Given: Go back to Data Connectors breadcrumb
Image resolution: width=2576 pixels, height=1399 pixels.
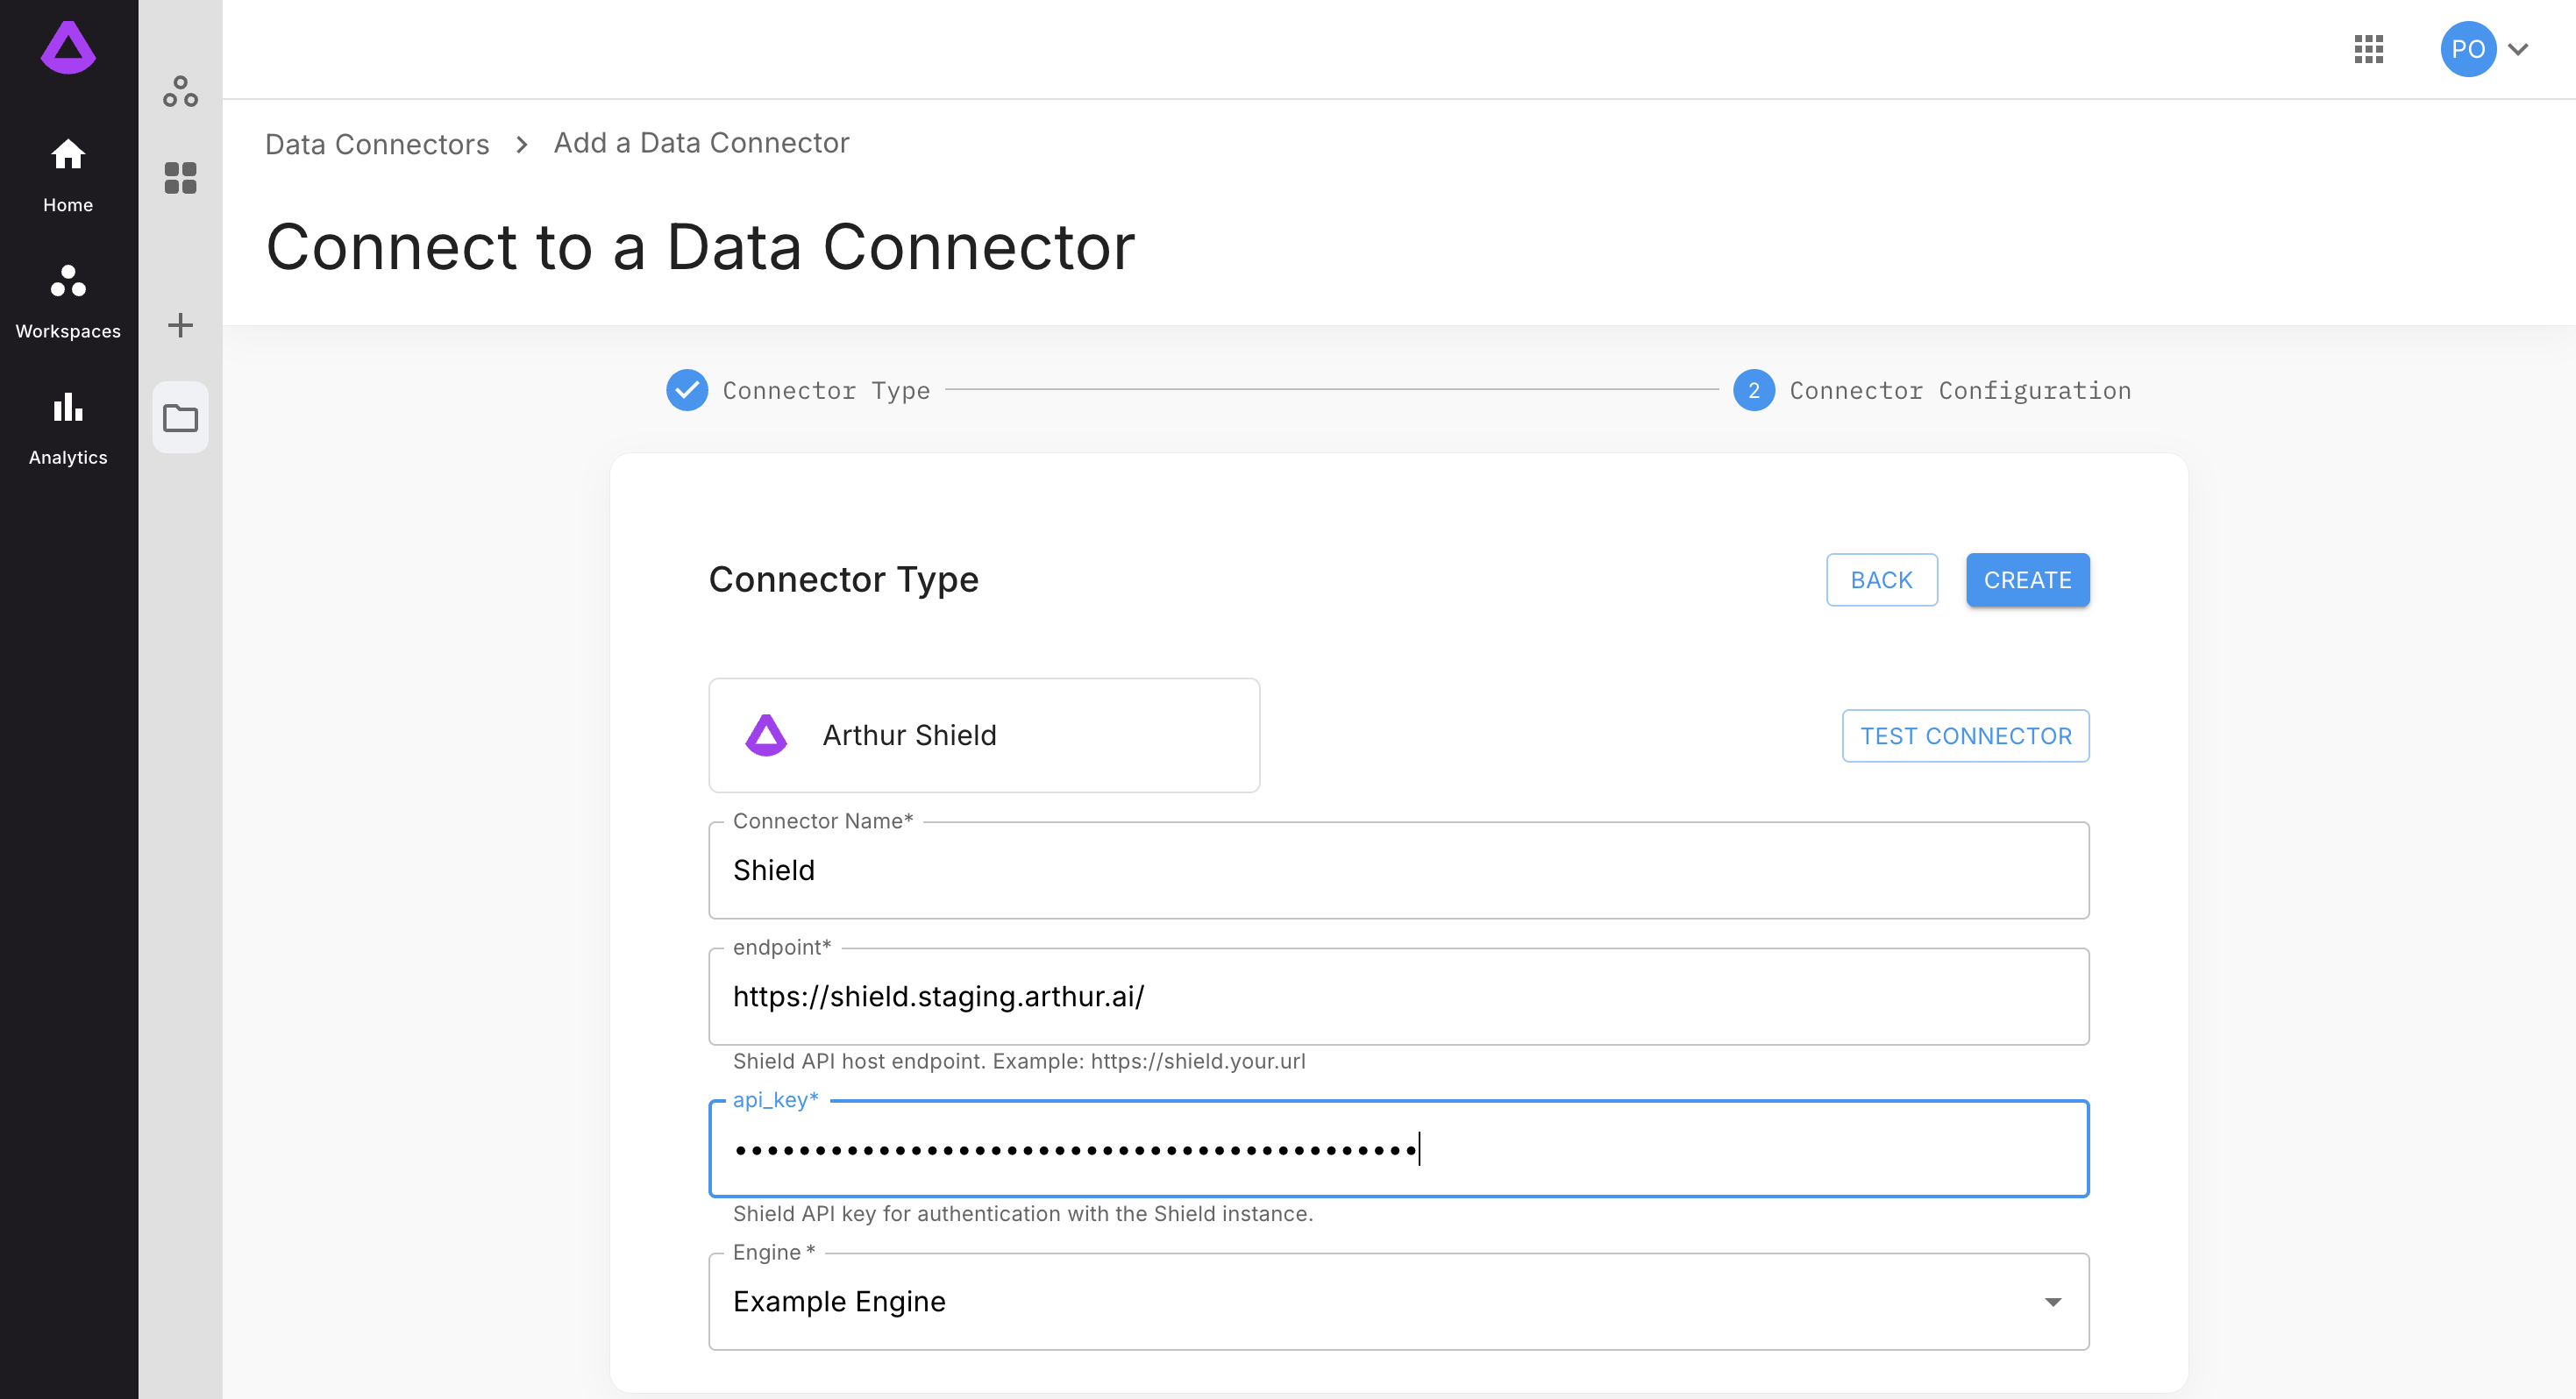Looking at the screenshot, I should click(377, 144).
